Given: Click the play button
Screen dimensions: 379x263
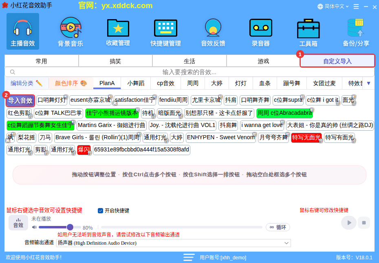Looking at the screenshot, I should click(x=349, y=223).
